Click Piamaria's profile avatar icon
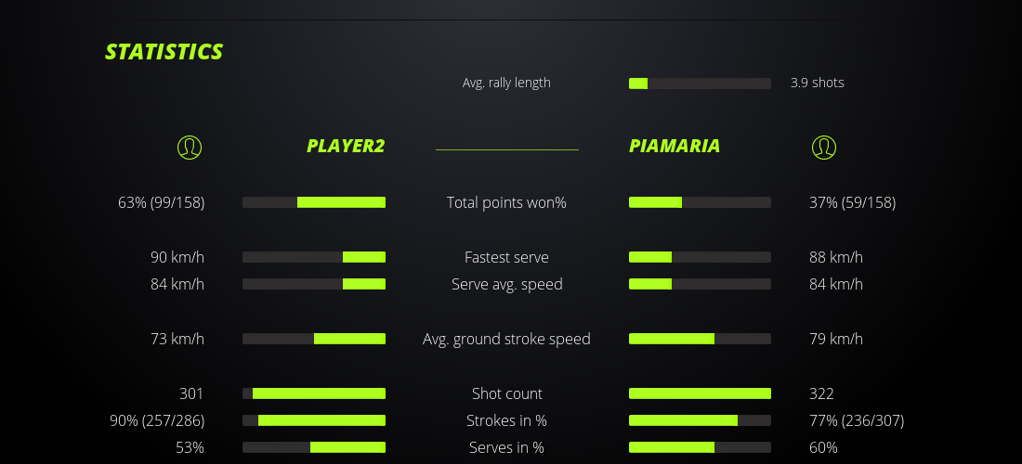Screen dimensions: 1022x464 (824, 147)
